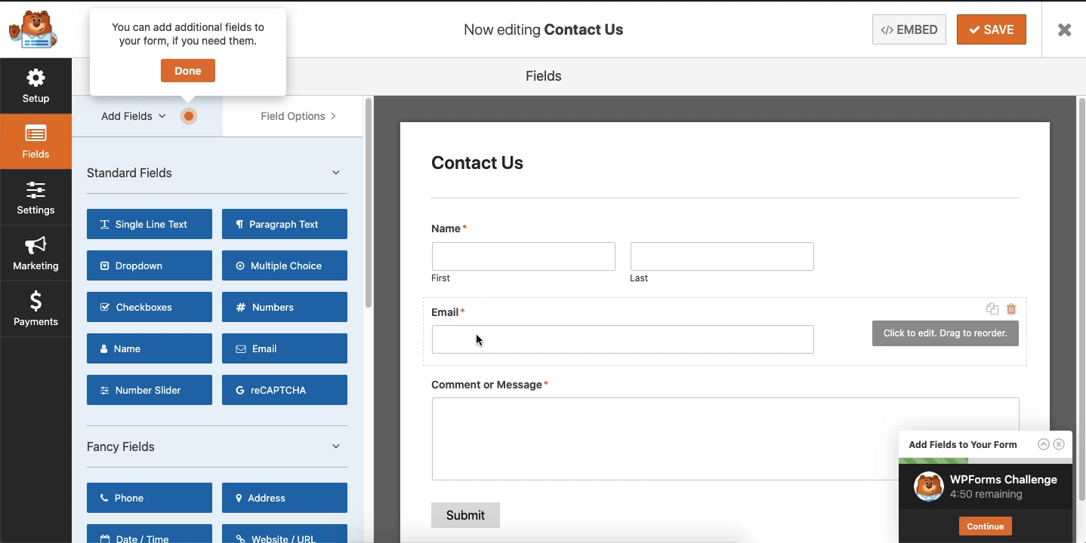Duplicate the Email field

(992, 309)
